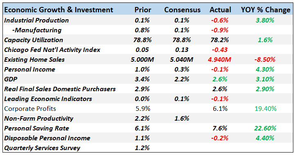
Task: Select Chicago Fed Nat'l Activity Index label
Action: click(x=52, y=50)
